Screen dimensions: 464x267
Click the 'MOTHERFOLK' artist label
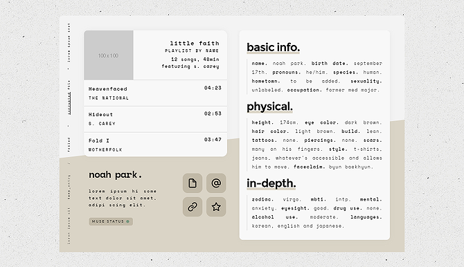tap(105, 149)
